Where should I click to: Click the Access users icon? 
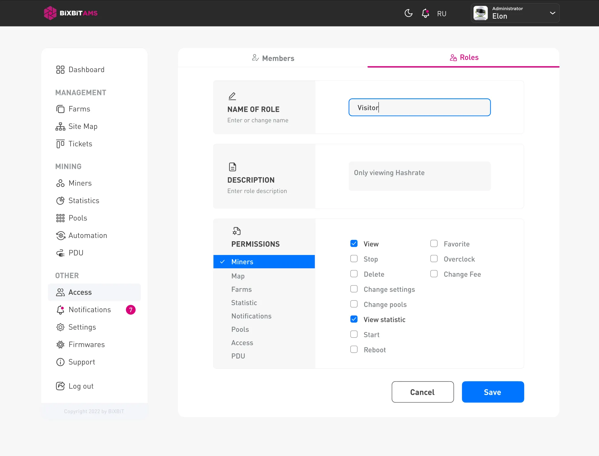pos(60,292)
